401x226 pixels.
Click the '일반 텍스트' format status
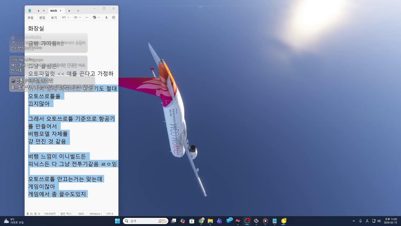click(x=66, y=214)
